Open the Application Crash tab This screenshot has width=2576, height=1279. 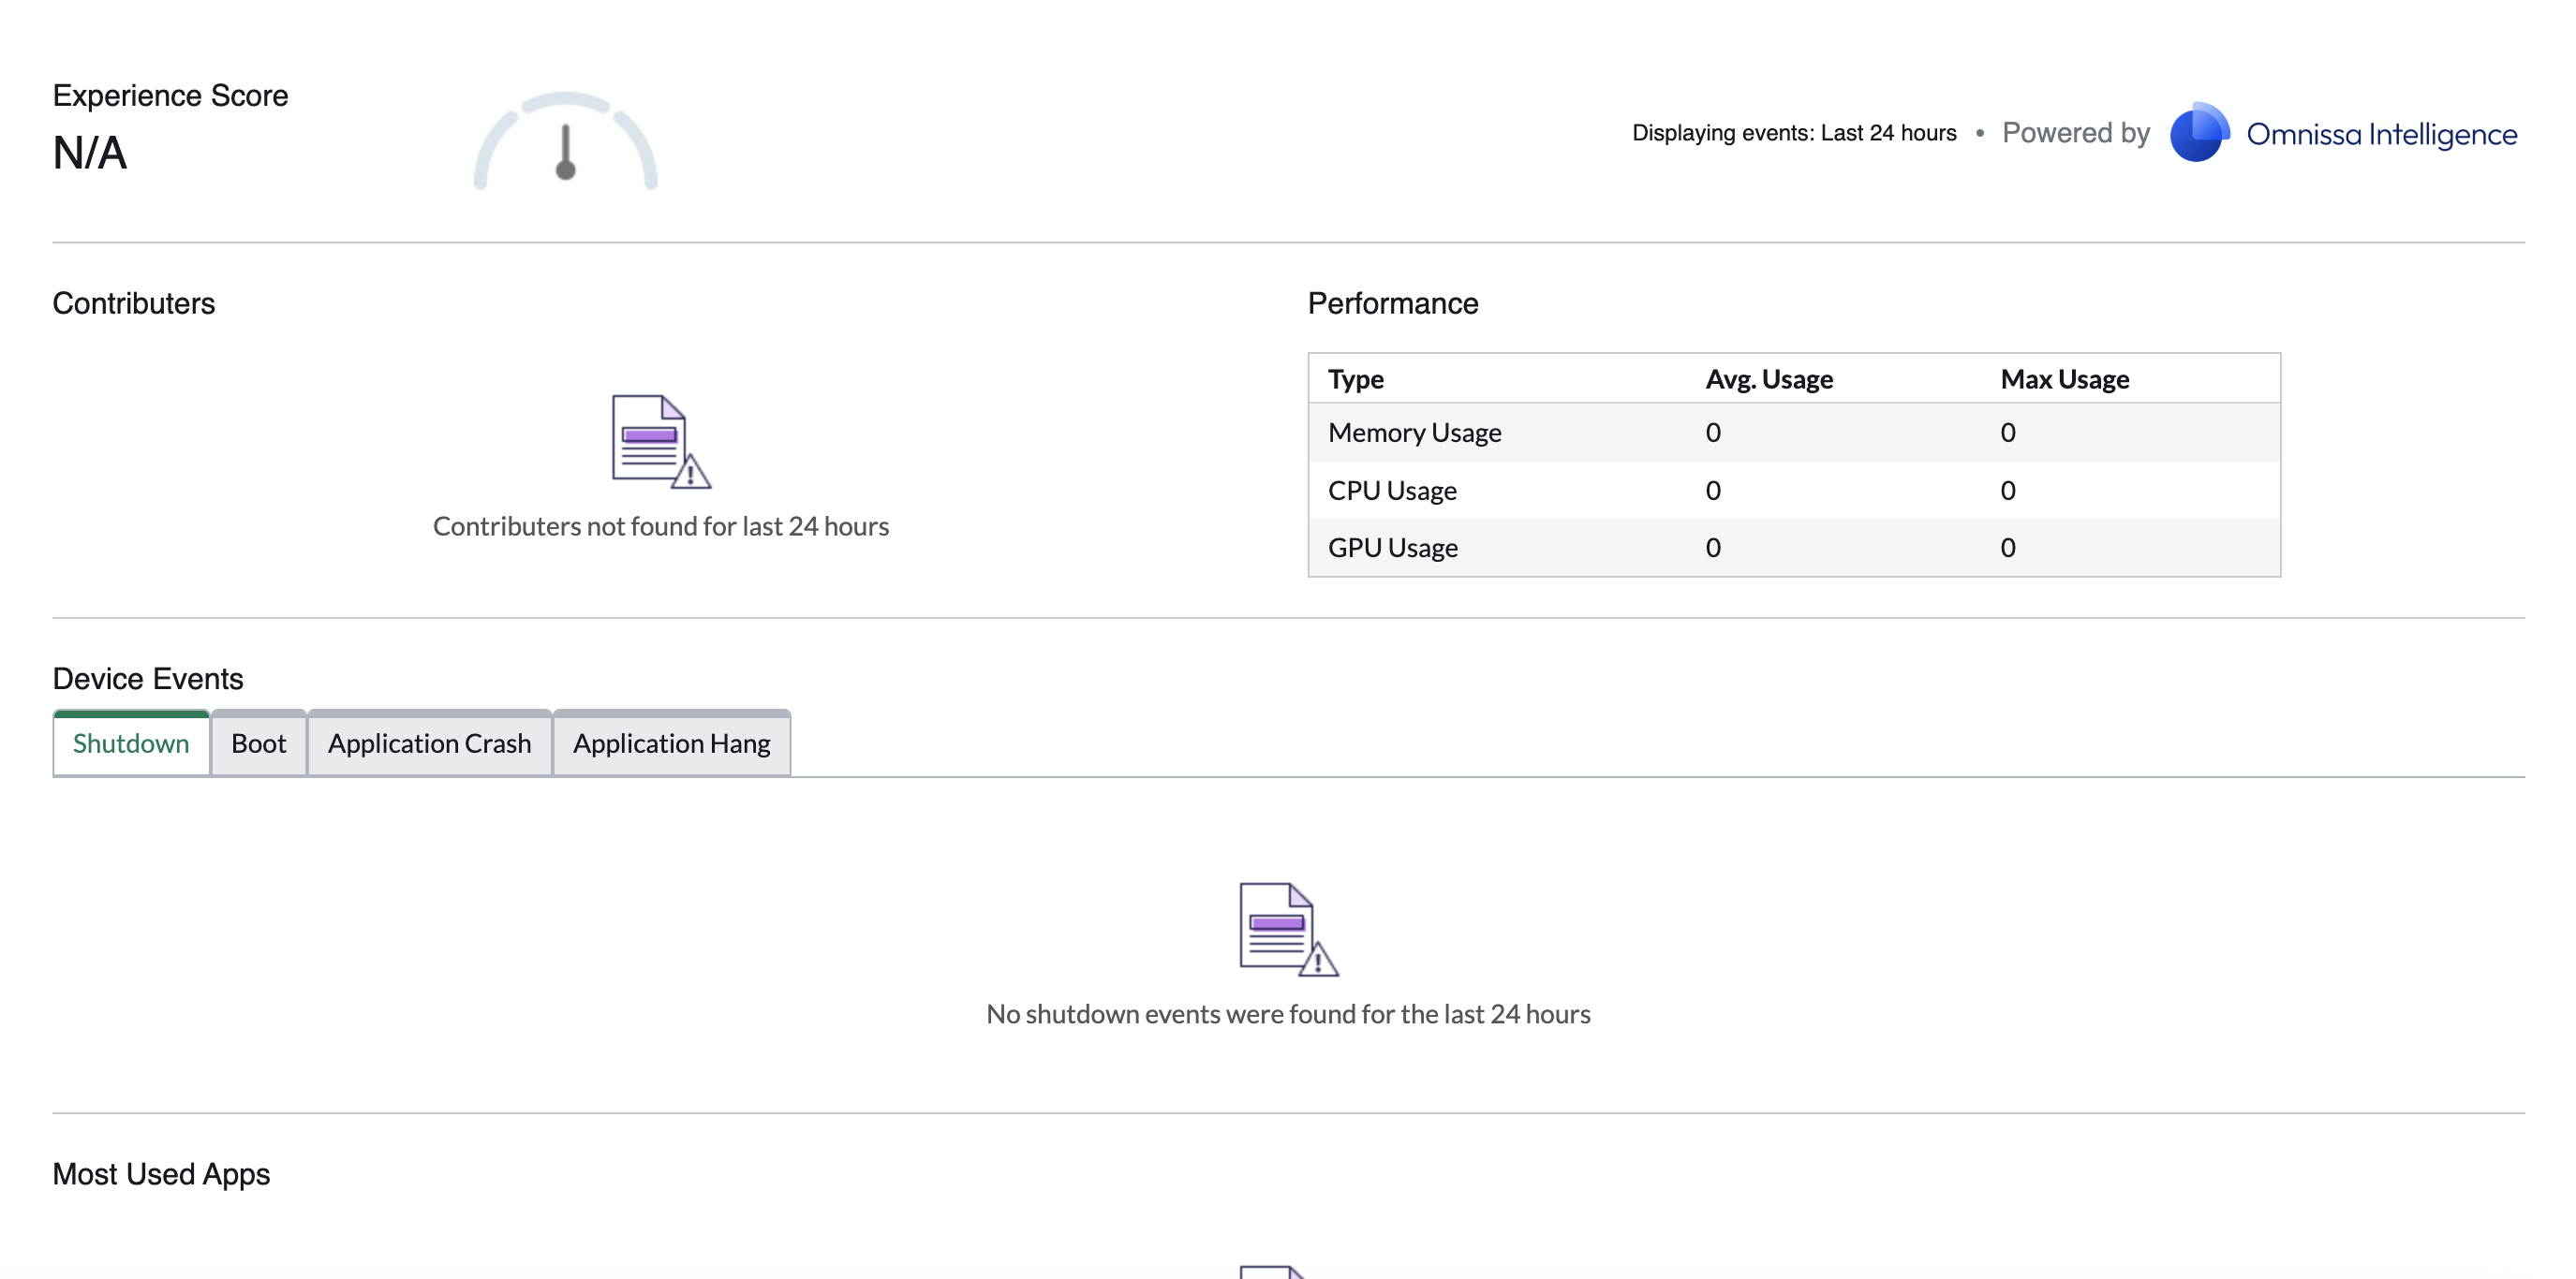(429, 743)
